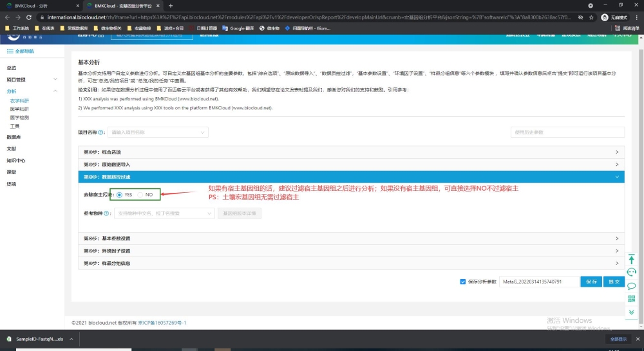Click the help icon beside 参考物种

pyautogui.click(x=108, y=213)
